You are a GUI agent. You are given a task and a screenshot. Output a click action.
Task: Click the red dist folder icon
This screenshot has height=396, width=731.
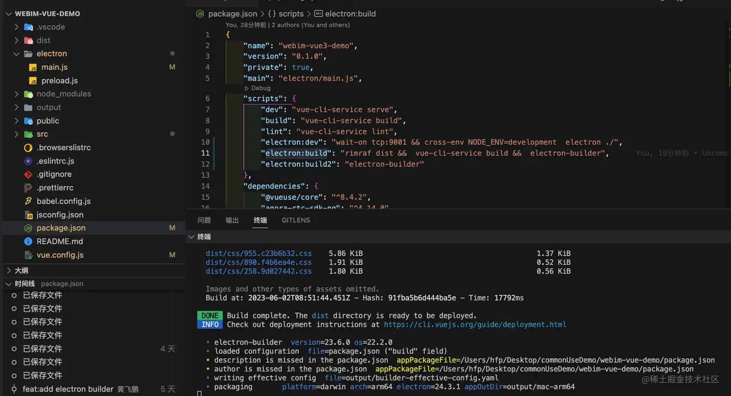(x=29, y=41)
